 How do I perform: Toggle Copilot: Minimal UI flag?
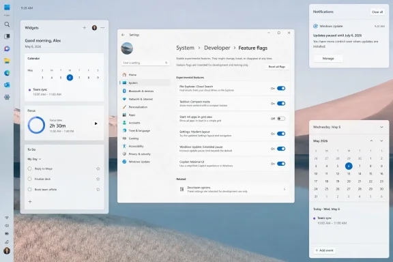[281, 164]
